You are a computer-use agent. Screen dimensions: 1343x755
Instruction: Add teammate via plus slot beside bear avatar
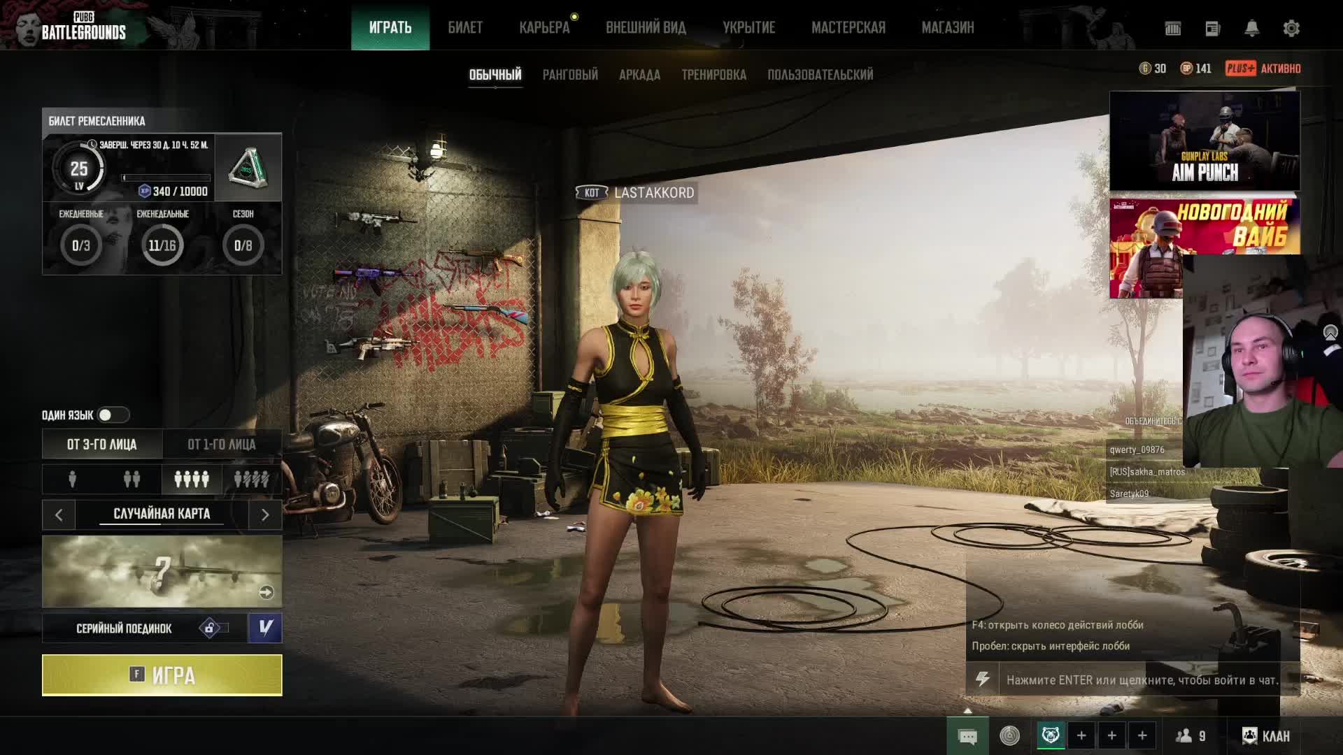tap(1081, 735)
